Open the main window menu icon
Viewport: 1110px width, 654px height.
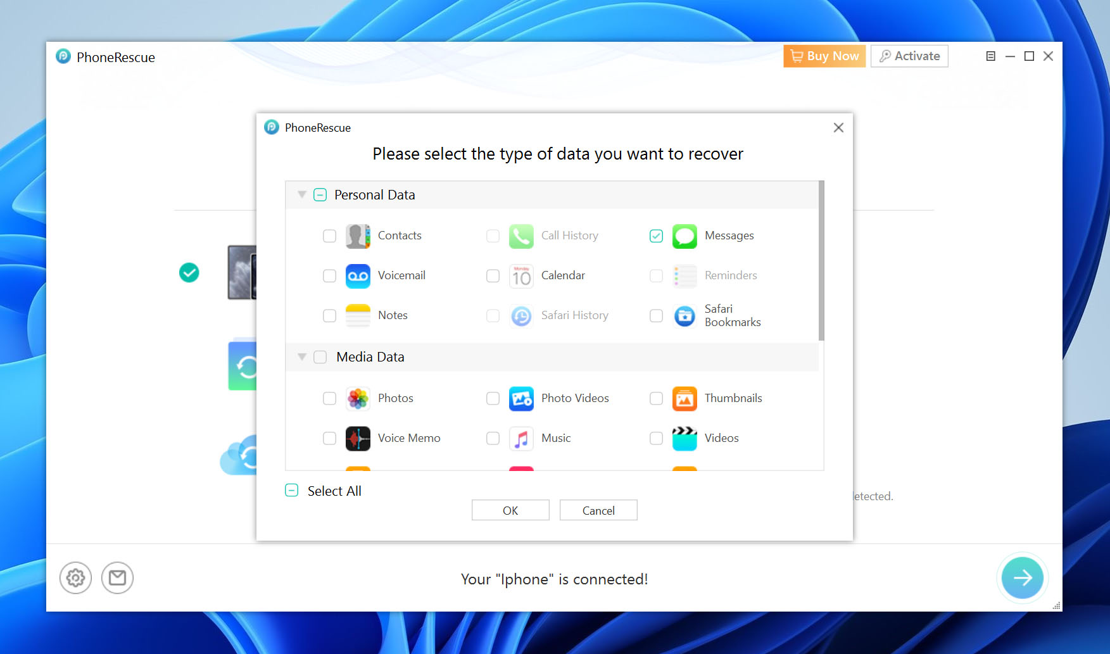tap(991, 56)
